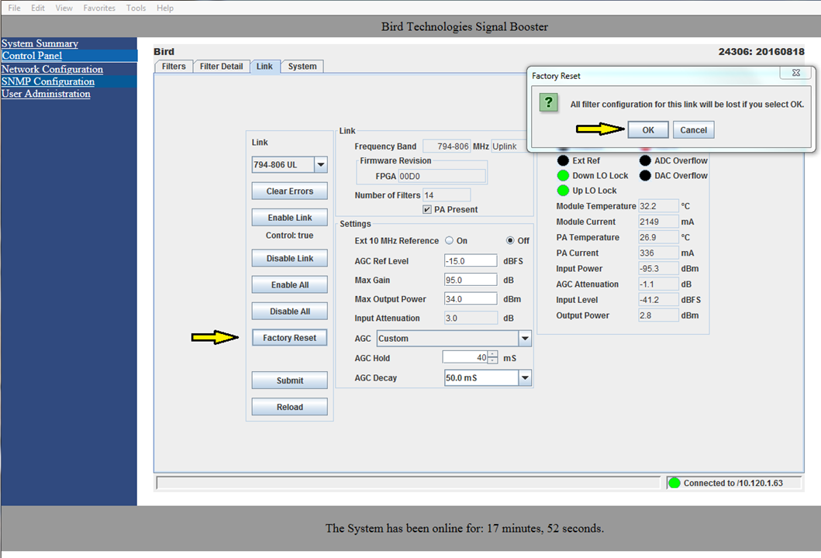The height and width of the screenshot is (558, 821).
Task: Click the AGC Ref Level input field
Action: coord(471,260)
